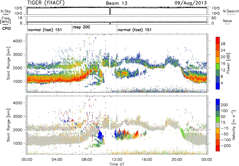Click the Beam 13 label

[x=117, y=3]
